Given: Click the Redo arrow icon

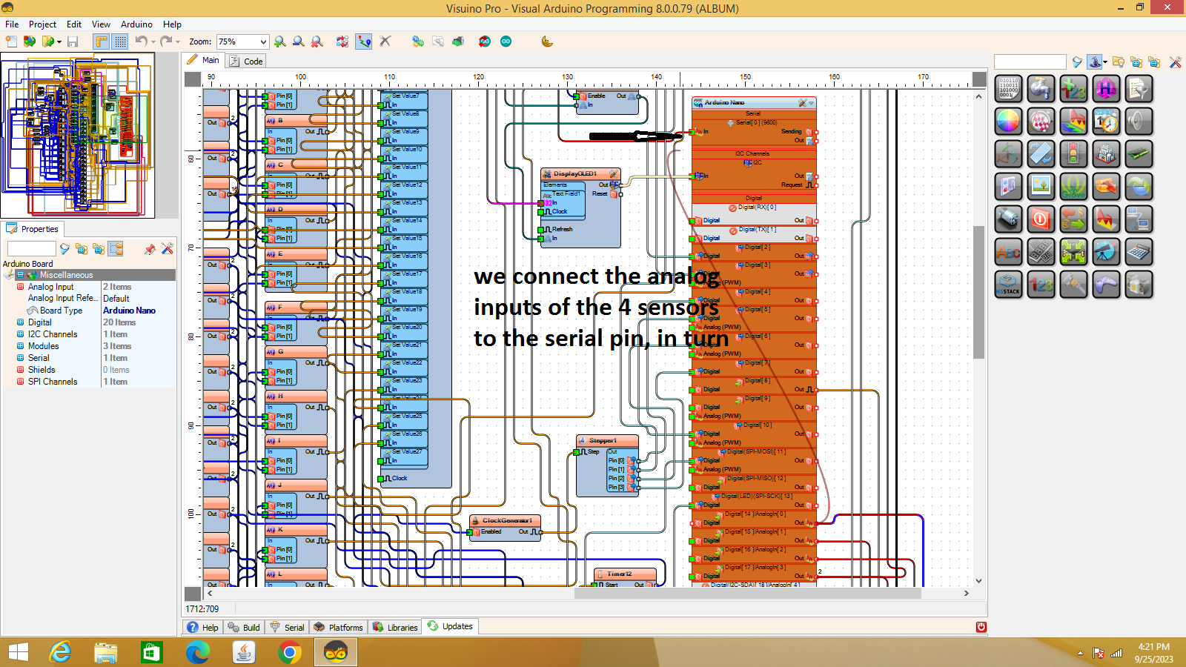Looking at the screenshot, I should [x=166, y=42].
